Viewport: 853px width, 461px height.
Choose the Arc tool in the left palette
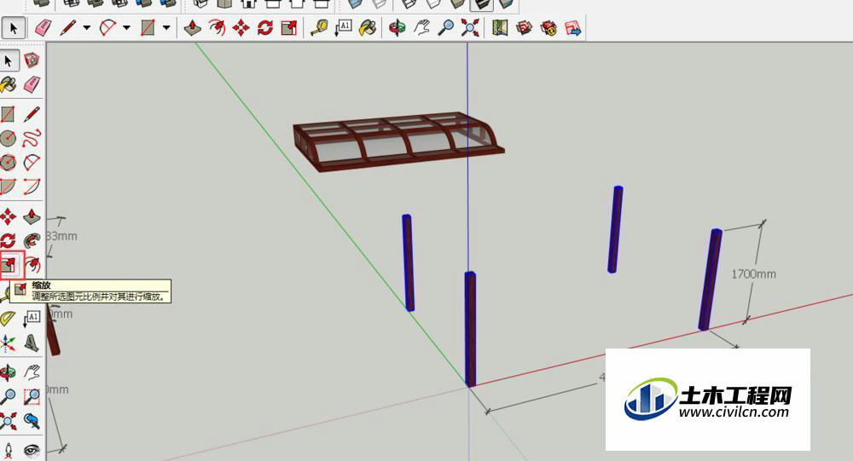point(32,162)
